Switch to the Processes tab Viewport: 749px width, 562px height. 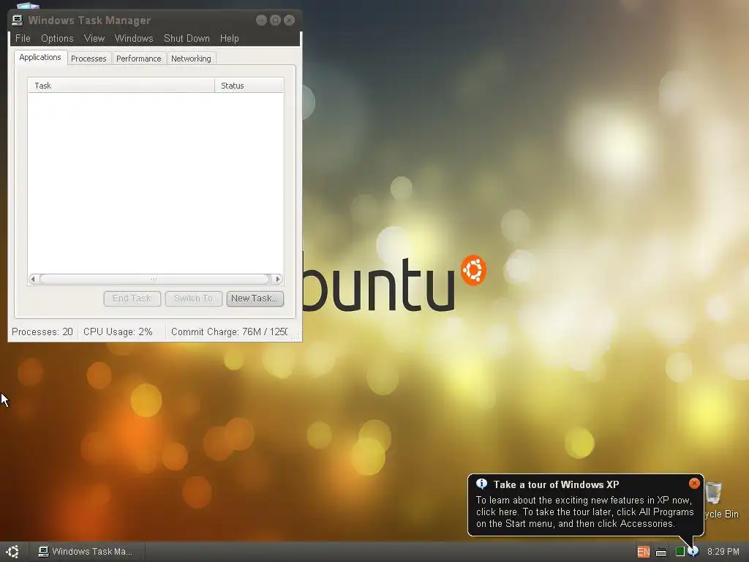[x=89, y=59]
